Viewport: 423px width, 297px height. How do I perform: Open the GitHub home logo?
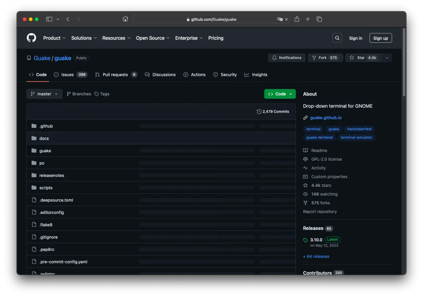click(31, 38)
